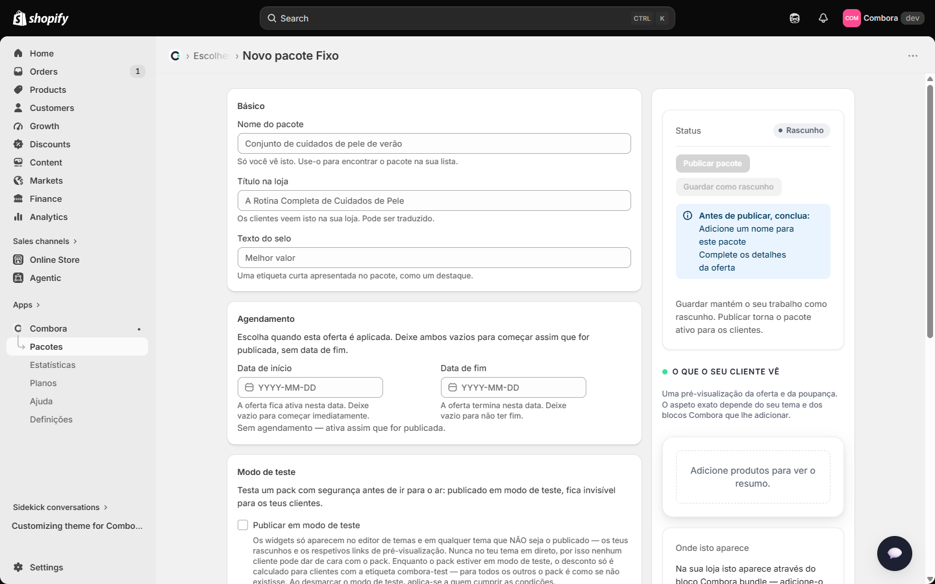This screenshot has width=935, height=584.
Task: Click the Nome do pacote field
Action: [434, 143]
